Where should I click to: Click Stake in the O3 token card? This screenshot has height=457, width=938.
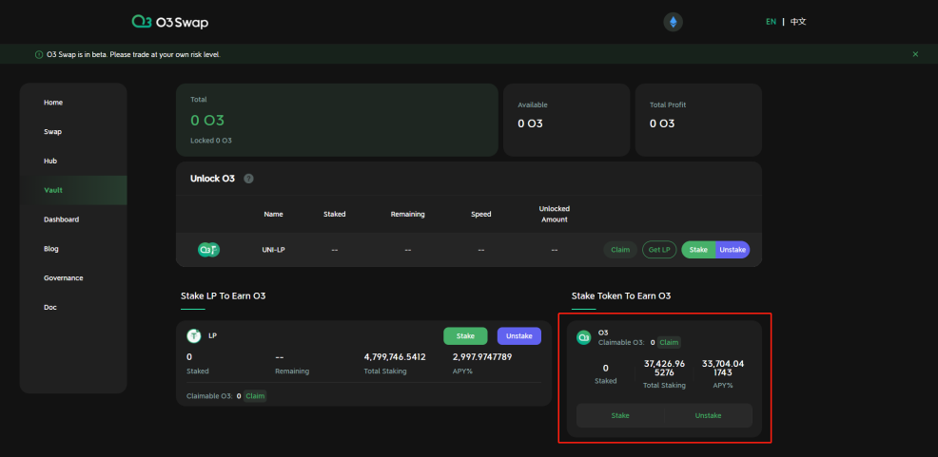pyautogui.click(x=620, y=416)
